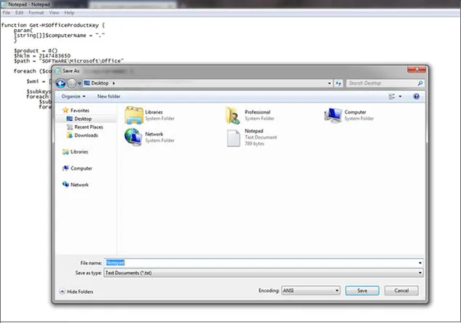Click the Libraries 'System Folder' label
461x323 pixels.
(x=160, y=119)
